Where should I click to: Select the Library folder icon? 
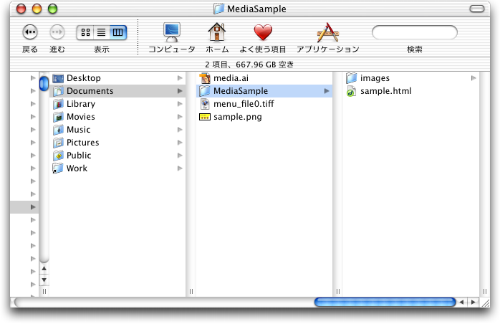(x=58, y=104)
